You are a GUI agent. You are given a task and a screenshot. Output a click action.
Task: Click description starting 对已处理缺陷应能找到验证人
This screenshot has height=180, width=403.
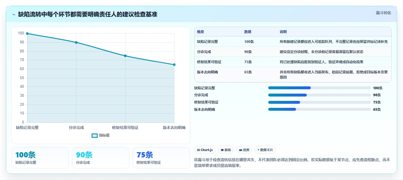tap(322, 62)
